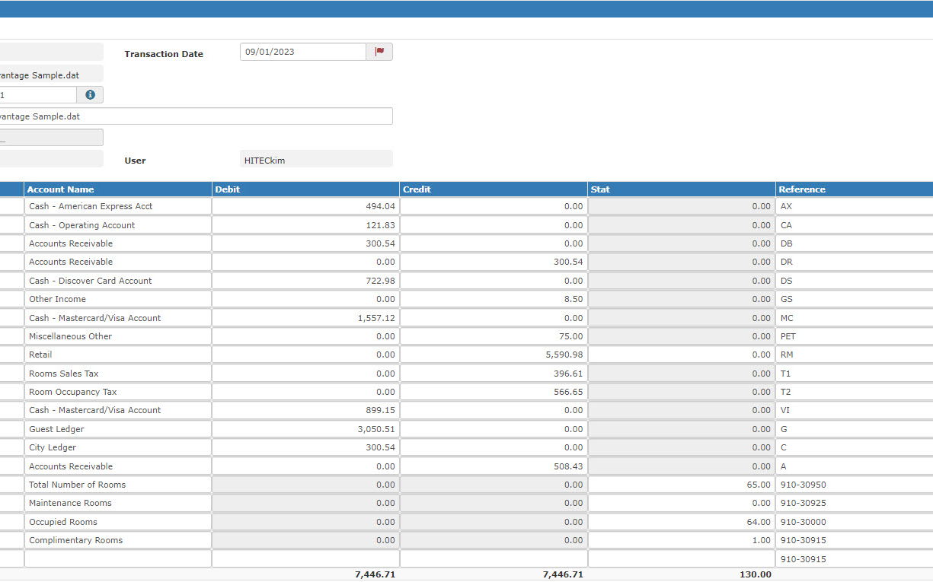This screenshot has height=582, width=933.
Task: Click the Reference column header
Action: (x=853, y=189)
